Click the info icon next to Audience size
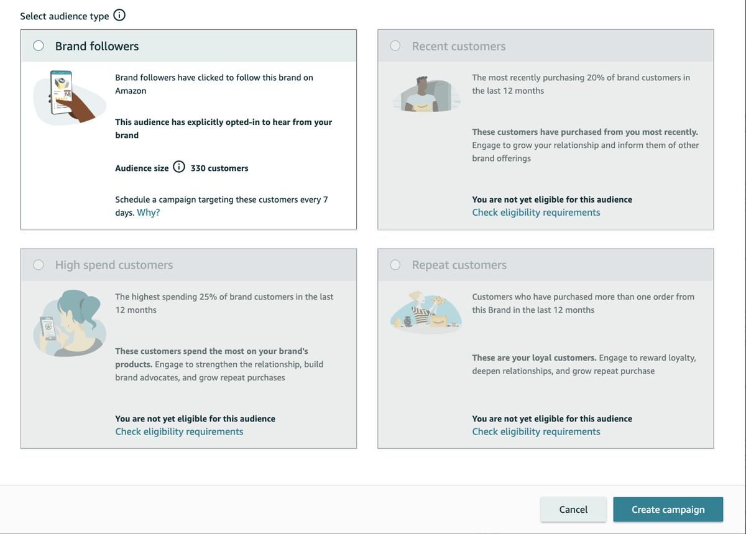This screenshot has width=746, height=534. pos(179,167)
